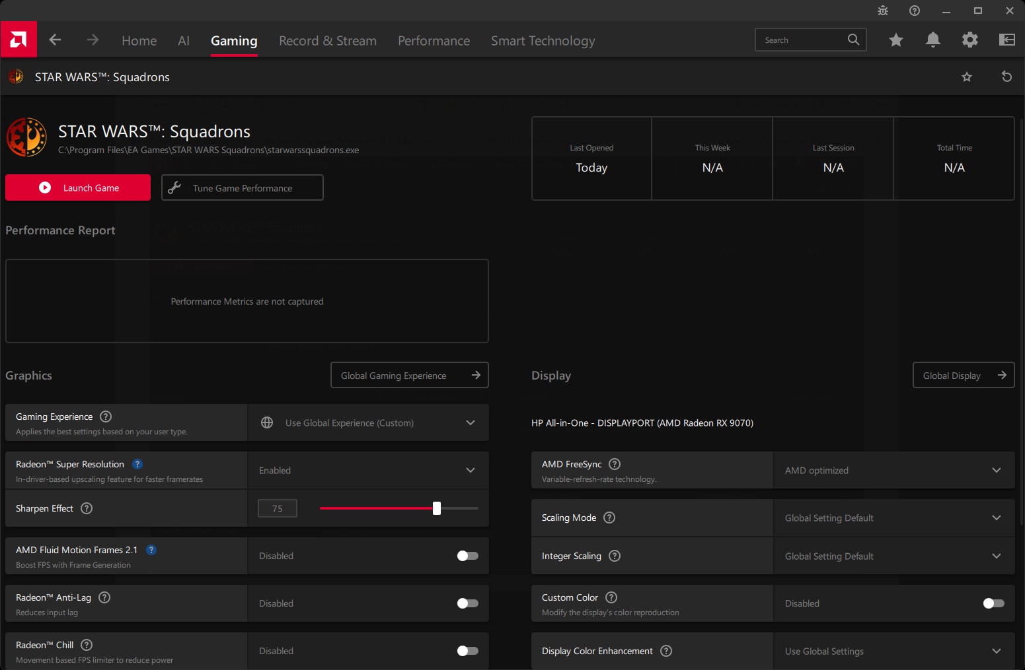Click the Sharpen Effect value field 75
Image resolution: width=1025 pixels, height=670 pixels.
(x=278, y=508)
